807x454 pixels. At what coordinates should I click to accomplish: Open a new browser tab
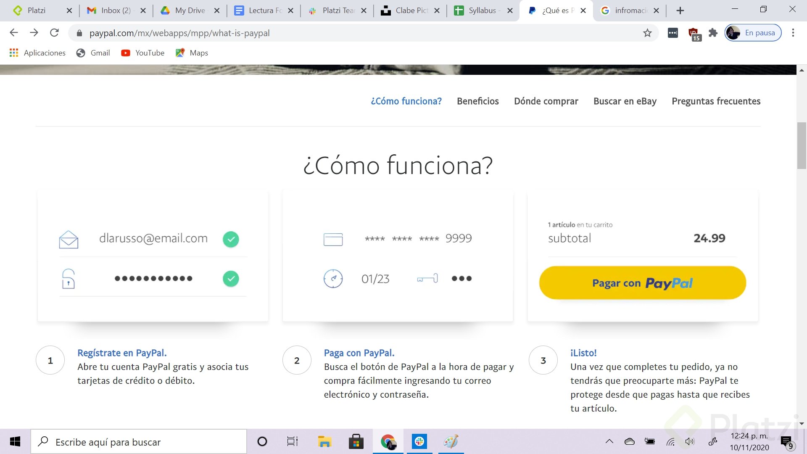pos(680,11)
